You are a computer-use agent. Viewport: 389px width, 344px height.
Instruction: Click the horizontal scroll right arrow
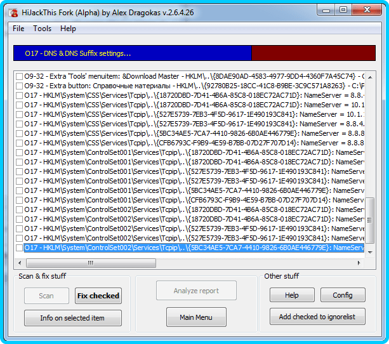(x=359, y=263)
